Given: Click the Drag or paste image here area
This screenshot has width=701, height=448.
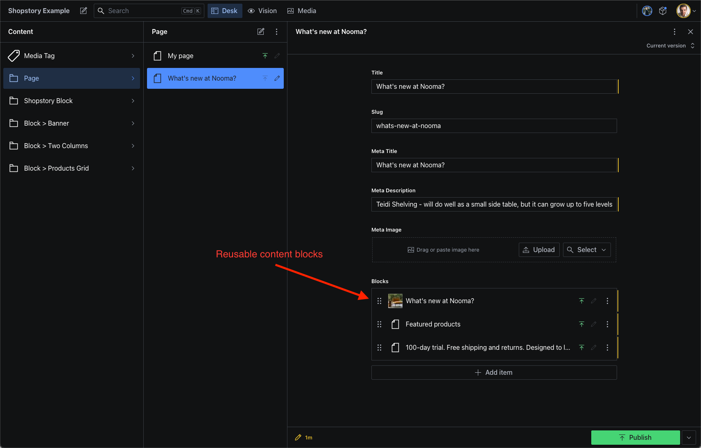Looking at the screenshot, I should (443, 250).
